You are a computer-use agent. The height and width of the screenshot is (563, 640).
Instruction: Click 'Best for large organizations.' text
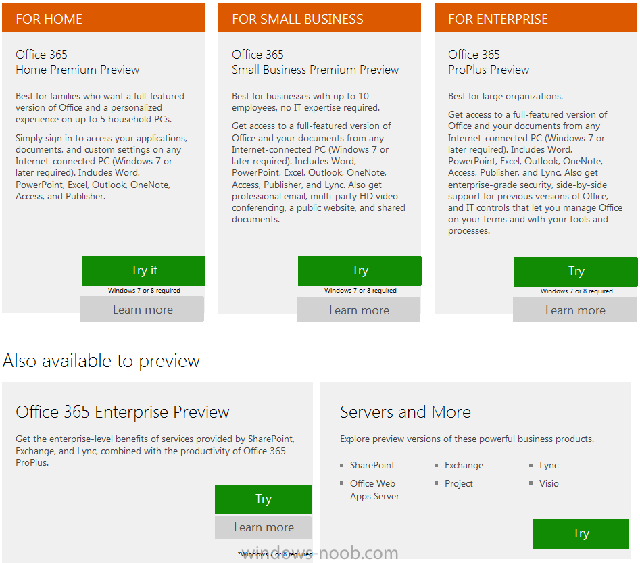click(506, 97)
